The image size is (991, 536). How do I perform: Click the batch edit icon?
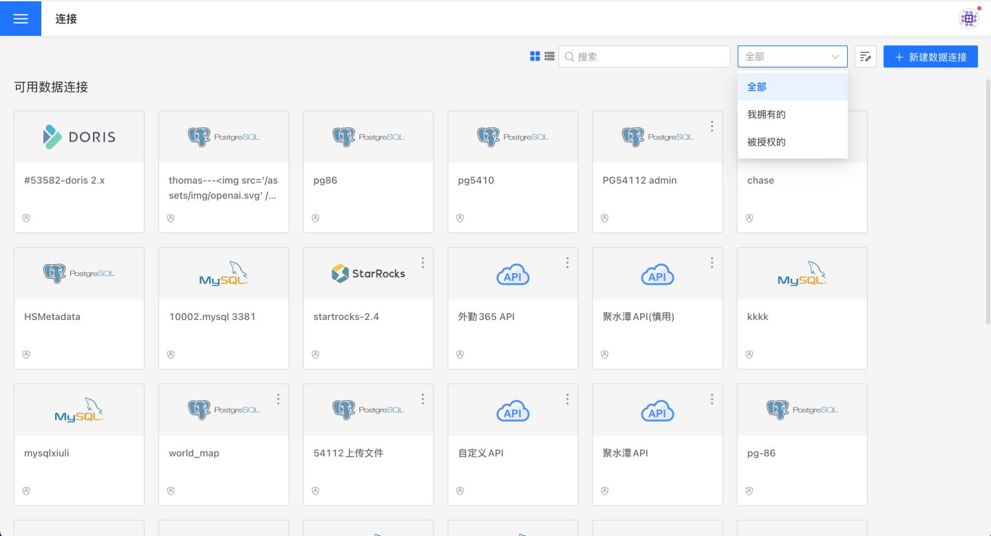click(x=866, y=57)
